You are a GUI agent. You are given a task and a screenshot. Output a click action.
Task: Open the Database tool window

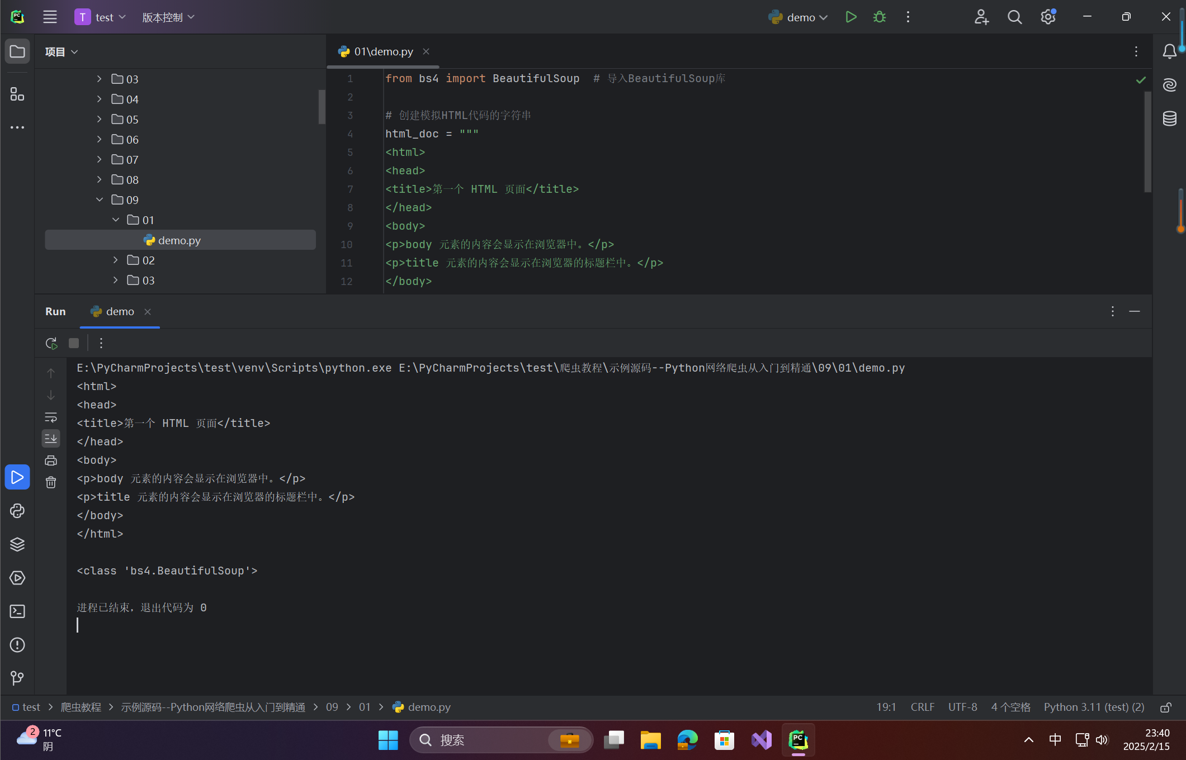pyautogui.click(x=1169, y=118)
